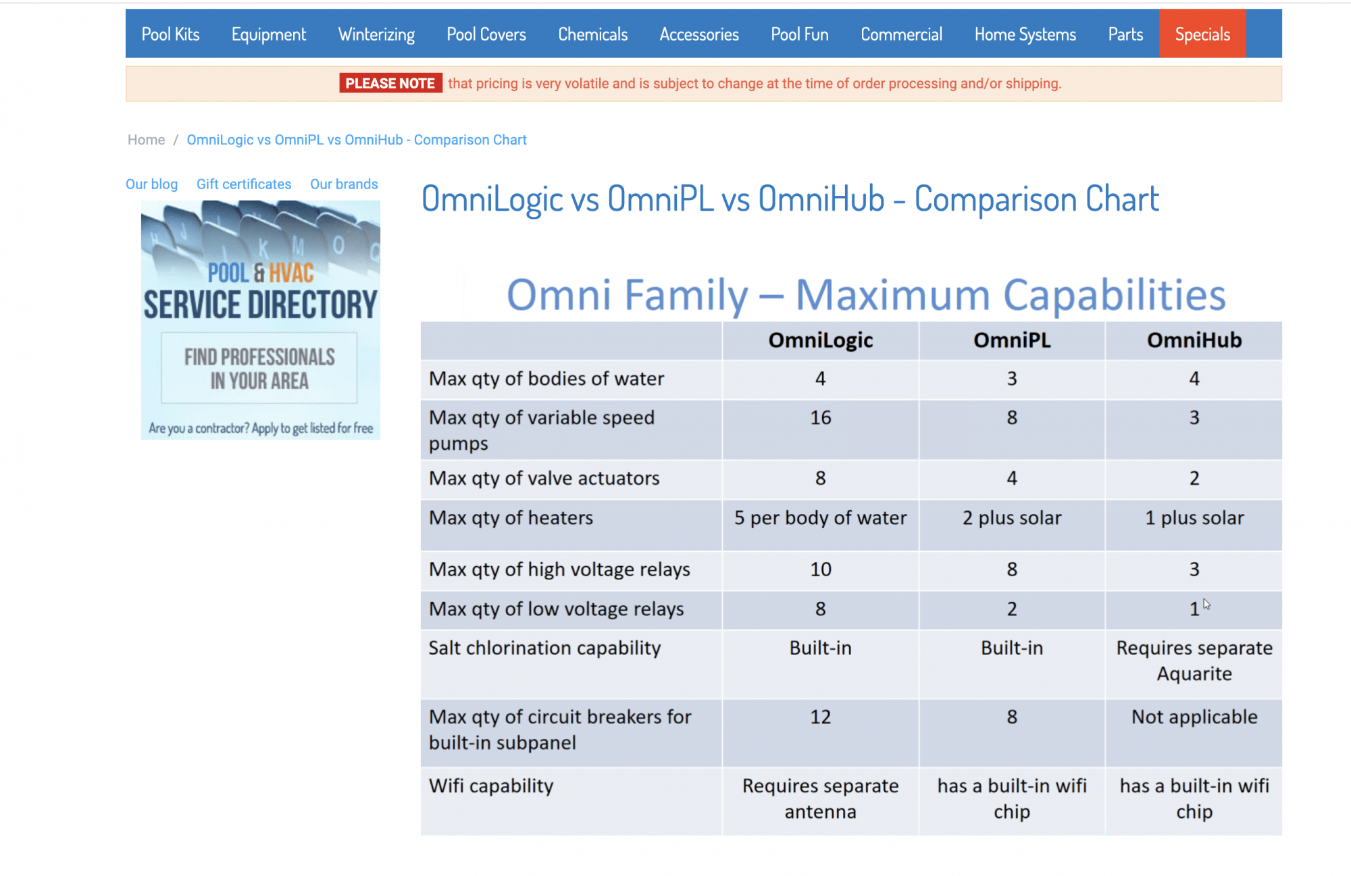Click the '1 plus solar' cell
Image resolution: width=1351 pixels, height=876 pixels.
point(1194,518)
